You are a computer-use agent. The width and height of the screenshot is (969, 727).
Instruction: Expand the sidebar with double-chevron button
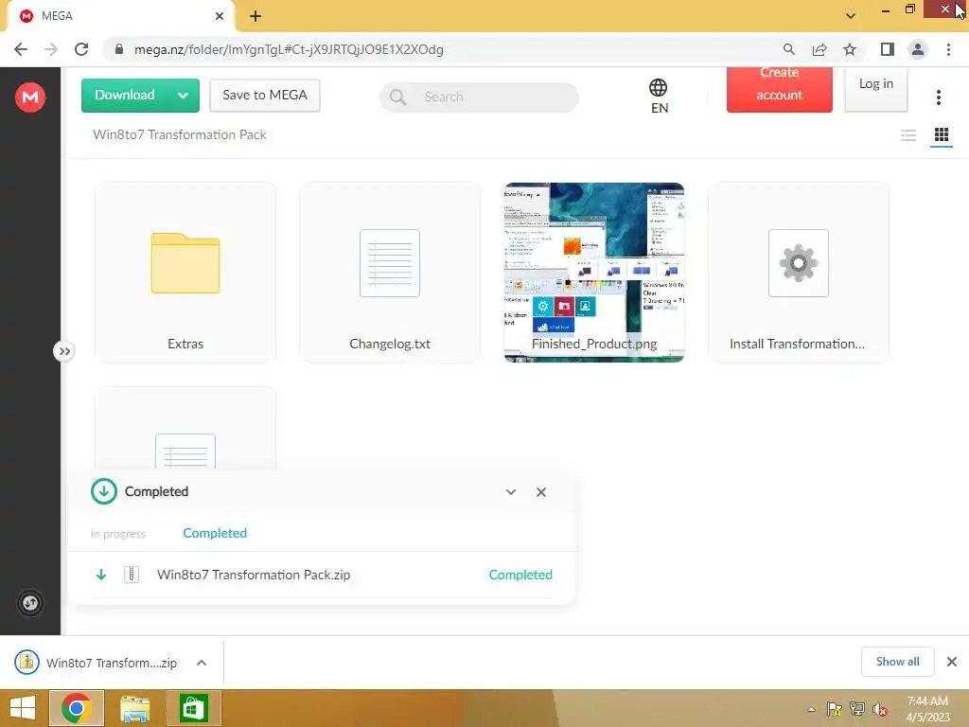pyautogui.click(x=64, y=351)
